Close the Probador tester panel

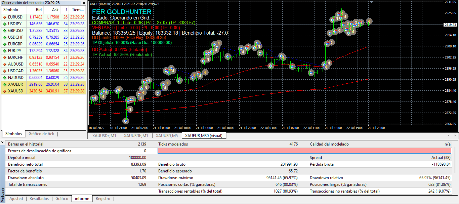click(x=3, y=143)
